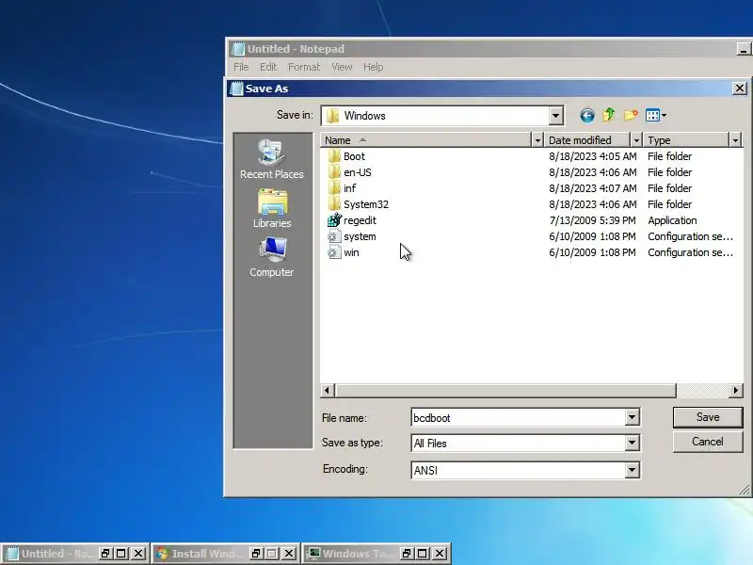Click the right scroll arrow of file list
Viewport: 753px width, 565px height.
[736, 391]
